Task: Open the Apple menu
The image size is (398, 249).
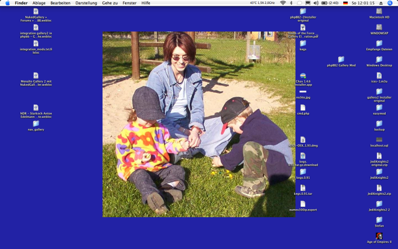Action: (7, 3)
